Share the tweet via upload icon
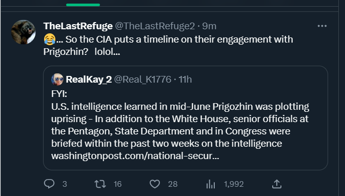Screen dimensions: 345x196 (277, 184)
